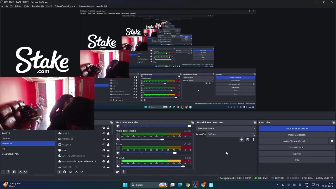Click the Duración 300 ms field
This screenshot has height=189, width=336.
[x=229, y=134]
